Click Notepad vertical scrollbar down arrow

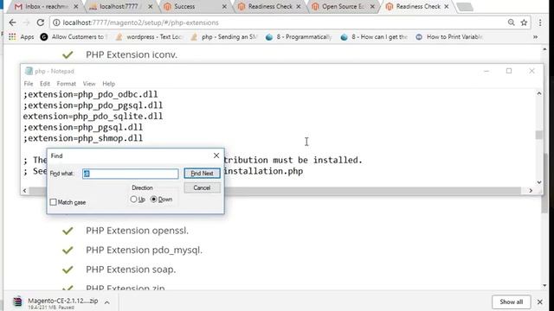539,182
